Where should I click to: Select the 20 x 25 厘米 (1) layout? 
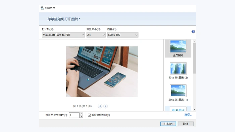click(178, 93)
